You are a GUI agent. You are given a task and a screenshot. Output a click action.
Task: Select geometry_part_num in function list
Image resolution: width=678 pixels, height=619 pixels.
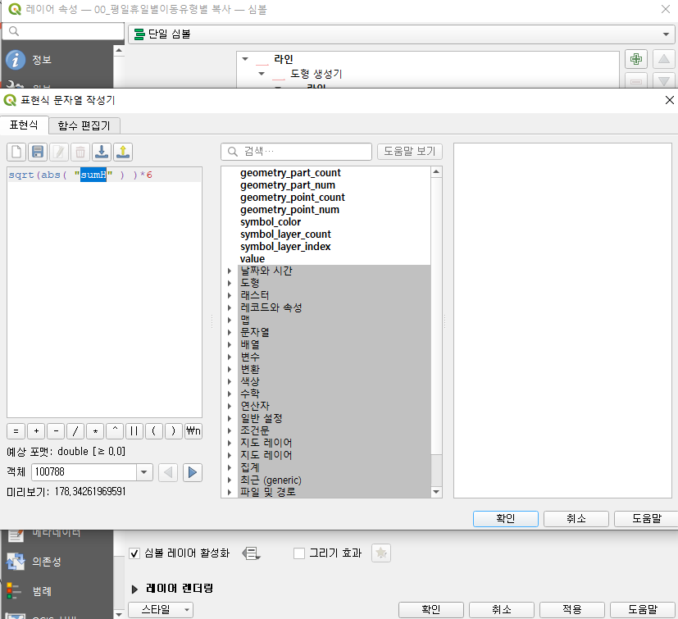288,185
